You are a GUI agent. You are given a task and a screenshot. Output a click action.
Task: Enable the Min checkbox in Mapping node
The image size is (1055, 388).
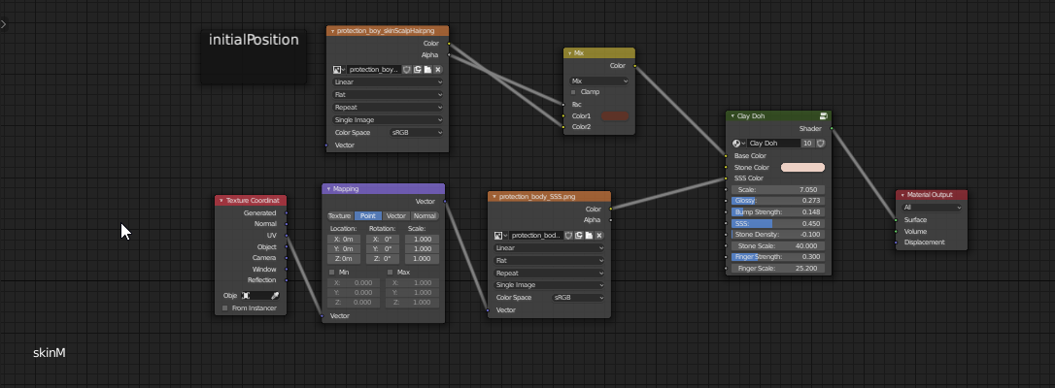pyautogui.click(x=331, y=272)
